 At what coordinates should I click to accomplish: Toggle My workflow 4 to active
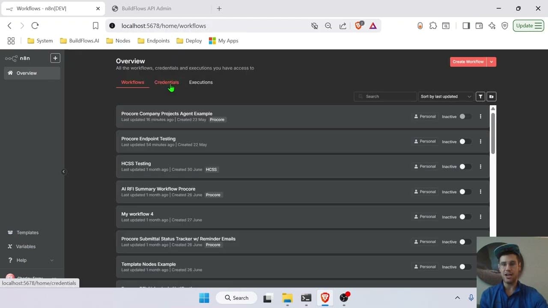(x=465, y=217)
